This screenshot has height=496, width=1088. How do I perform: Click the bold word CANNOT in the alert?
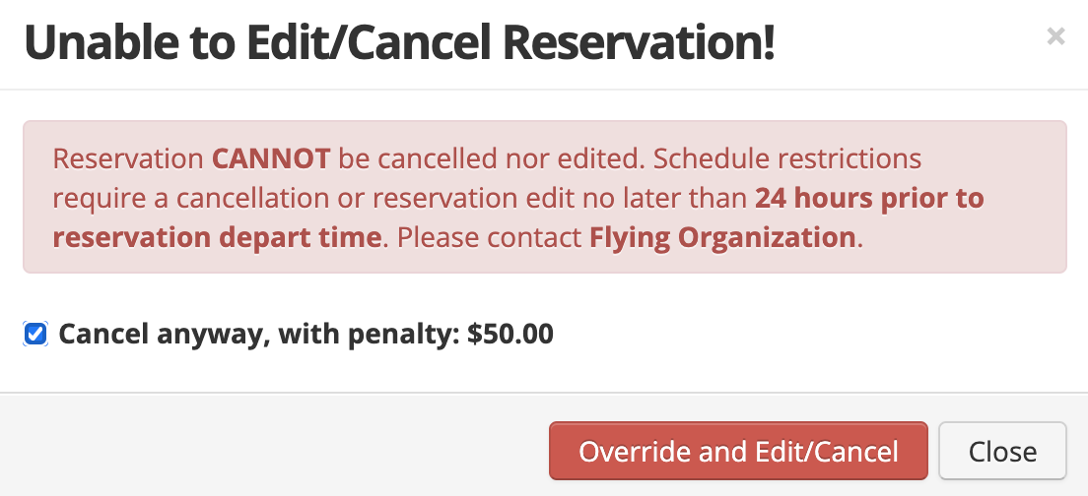pyautogui.click(x=271, y=159)
